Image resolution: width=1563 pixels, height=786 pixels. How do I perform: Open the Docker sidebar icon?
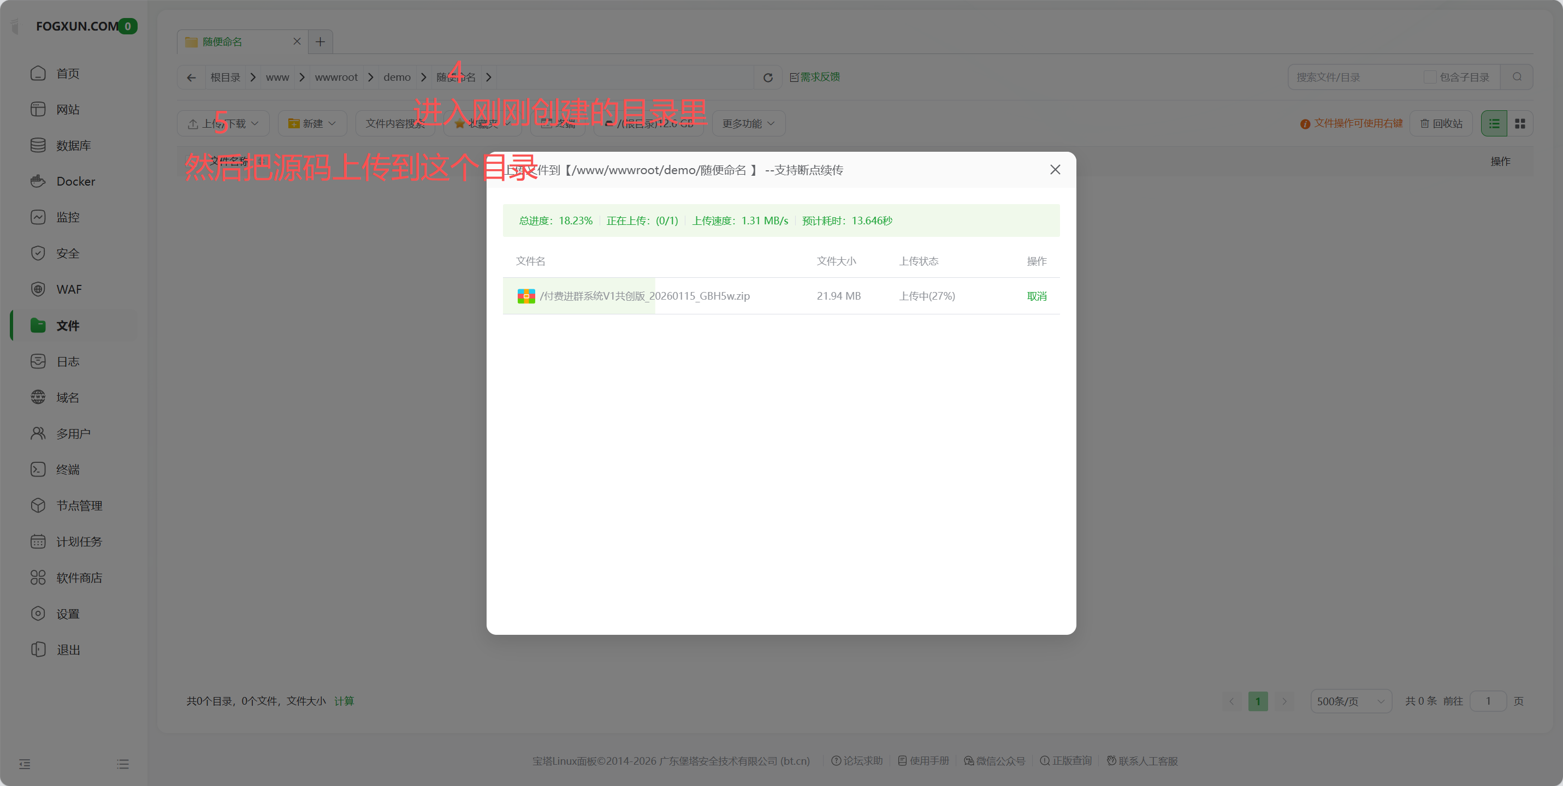point(38,181)
